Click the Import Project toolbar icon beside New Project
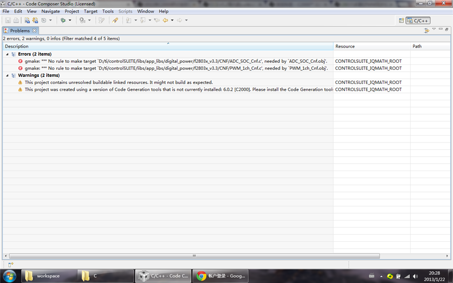The height and width of the screenshot is (283, 453). click(x=35, y=20)
